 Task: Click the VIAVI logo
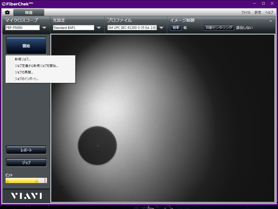pos(26,196)
